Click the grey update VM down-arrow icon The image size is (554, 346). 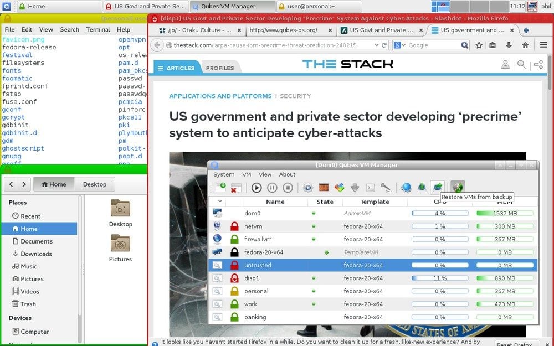pos(355,188)
